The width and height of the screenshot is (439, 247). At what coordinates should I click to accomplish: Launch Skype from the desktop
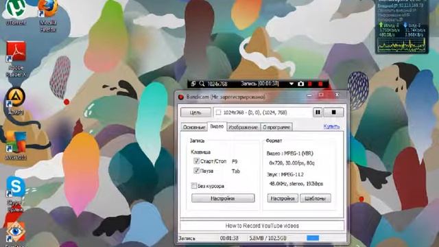coord(16,193)
